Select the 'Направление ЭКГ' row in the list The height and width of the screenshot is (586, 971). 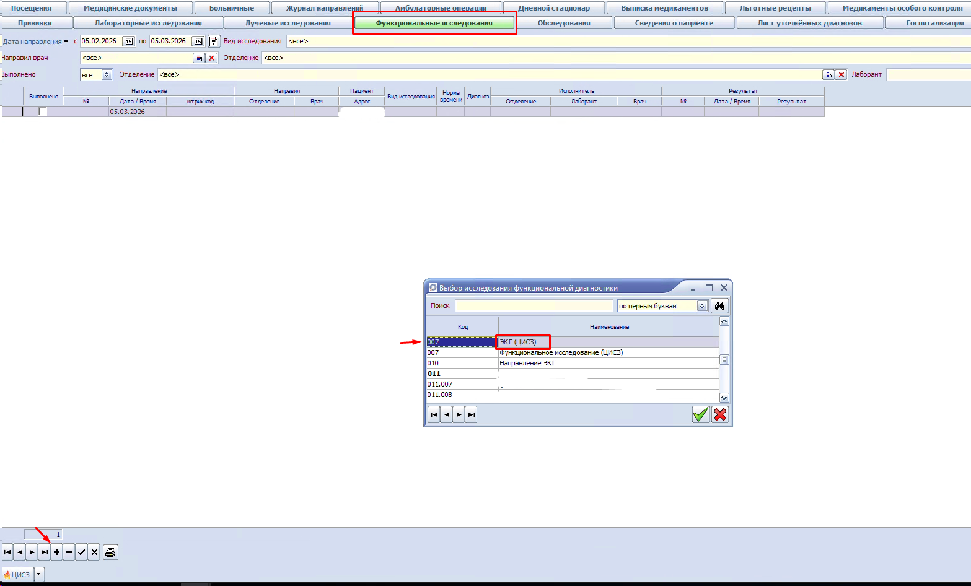pyautogui.click(x=527, y=363)
